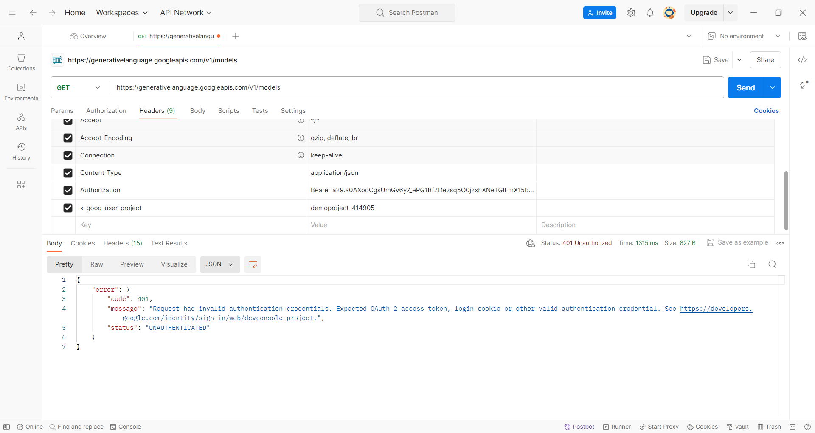This screenshot has height=433, width=815.
Task: Open settings gear icon in header
Action: [x=631, y=13]
